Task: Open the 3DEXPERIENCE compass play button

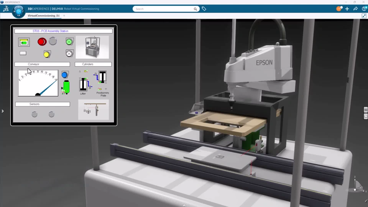Action: coord(19,11)
